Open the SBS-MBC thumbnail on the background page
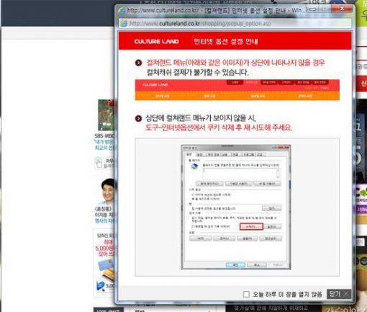 click(107, 115)
